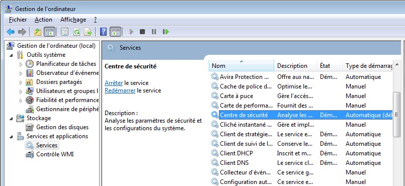Expand the Utilisateurs et groupes node
Image resolution: width=405 pixels, height=186 pixels.
(x=21, y=91)
